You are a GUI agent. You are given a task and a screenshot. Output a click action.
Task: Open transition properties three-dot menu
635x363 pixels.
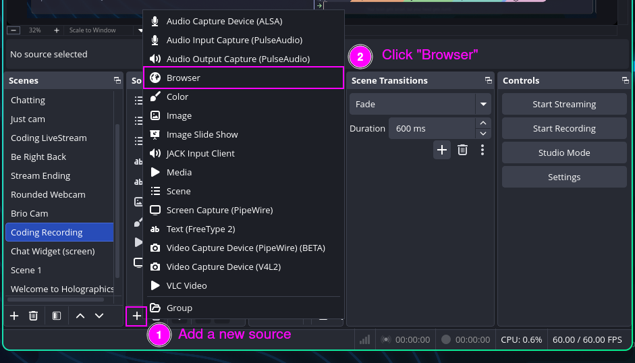(x=482, y=150)
